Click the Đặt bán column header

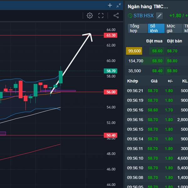click(x=175, y=41)
